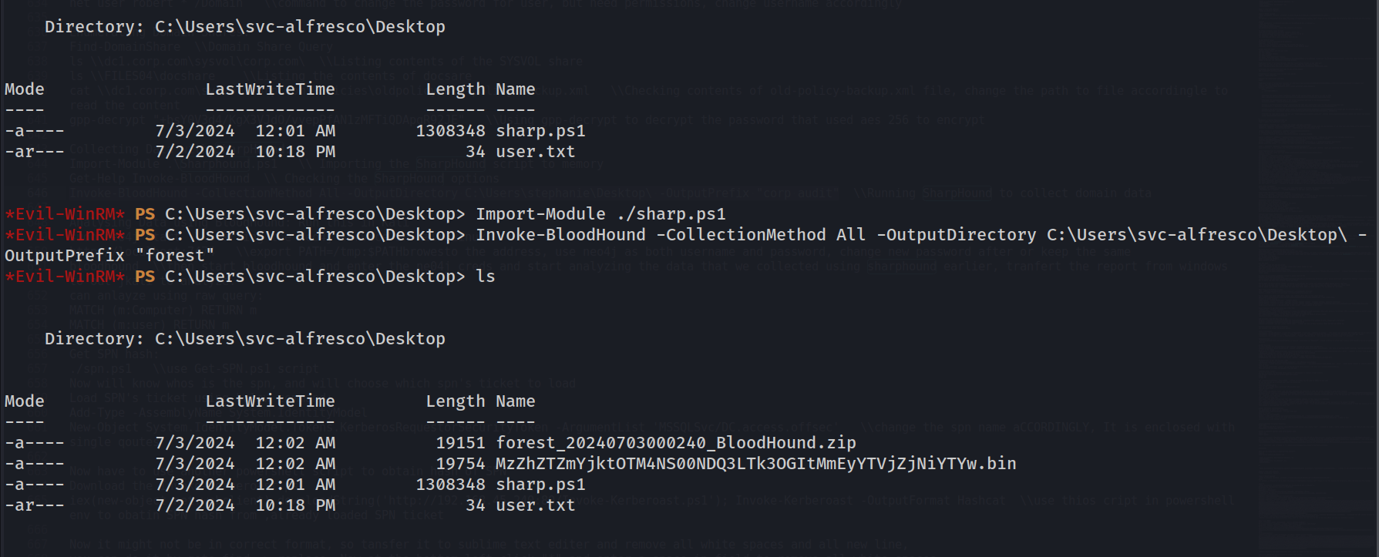Click user.txt in the second directory listing
The height and width of the screenshot is (557, 1379).
(x=535, y=505)
